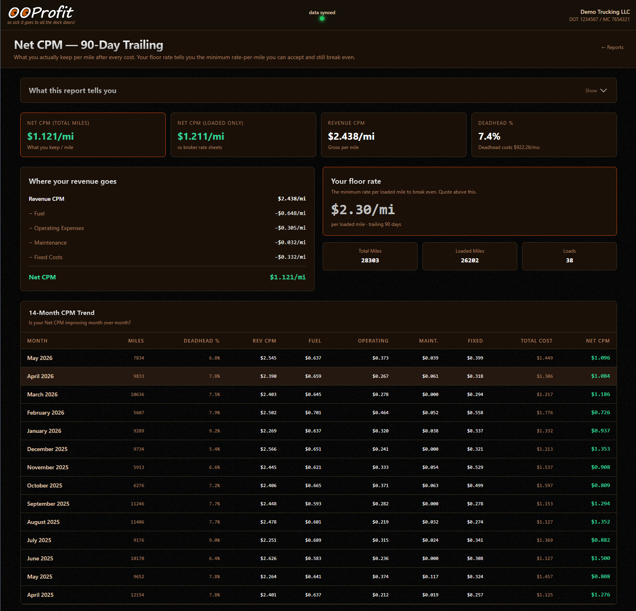Select the May 2026 row
636x611 pixels.
(319, 358)
